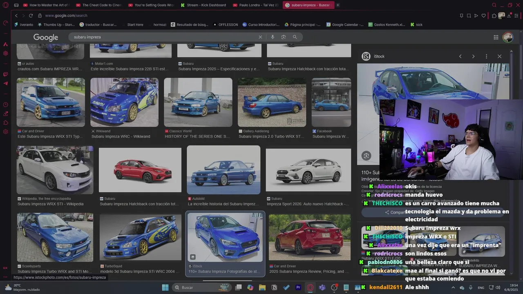Switch to the 'Paulo Londra - Tal Vez' tab
Screen dimensions: 523x294
coord(256,5)
